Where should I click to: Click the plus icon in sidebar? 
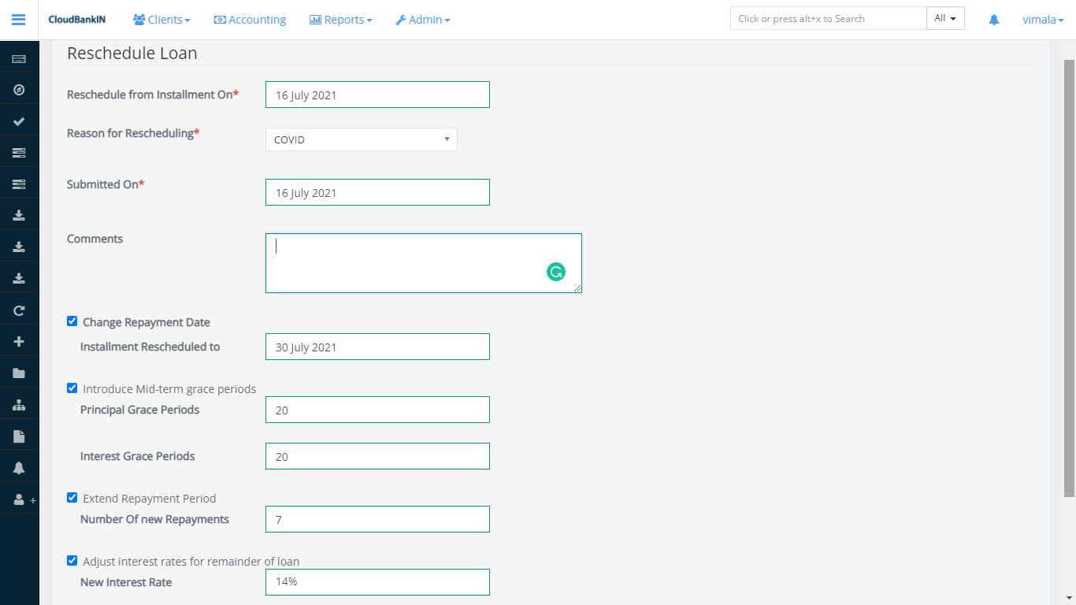(19, 342)
